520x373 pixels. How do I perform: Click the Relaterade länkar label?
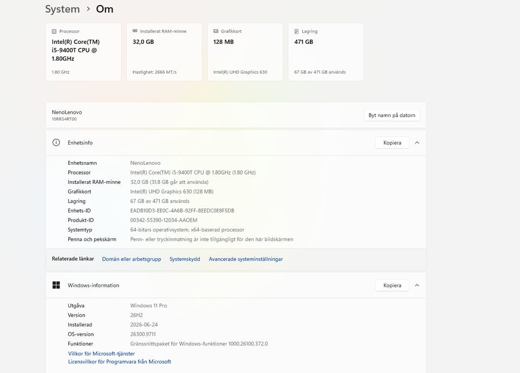(x=73, y=259)
